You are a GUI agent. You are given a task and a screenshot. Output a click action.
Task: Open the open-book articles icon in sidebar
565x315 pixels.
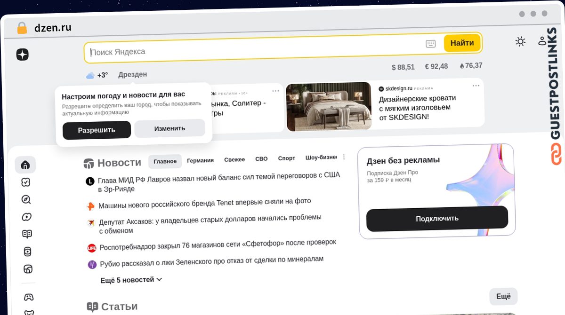tap(27, 234)
